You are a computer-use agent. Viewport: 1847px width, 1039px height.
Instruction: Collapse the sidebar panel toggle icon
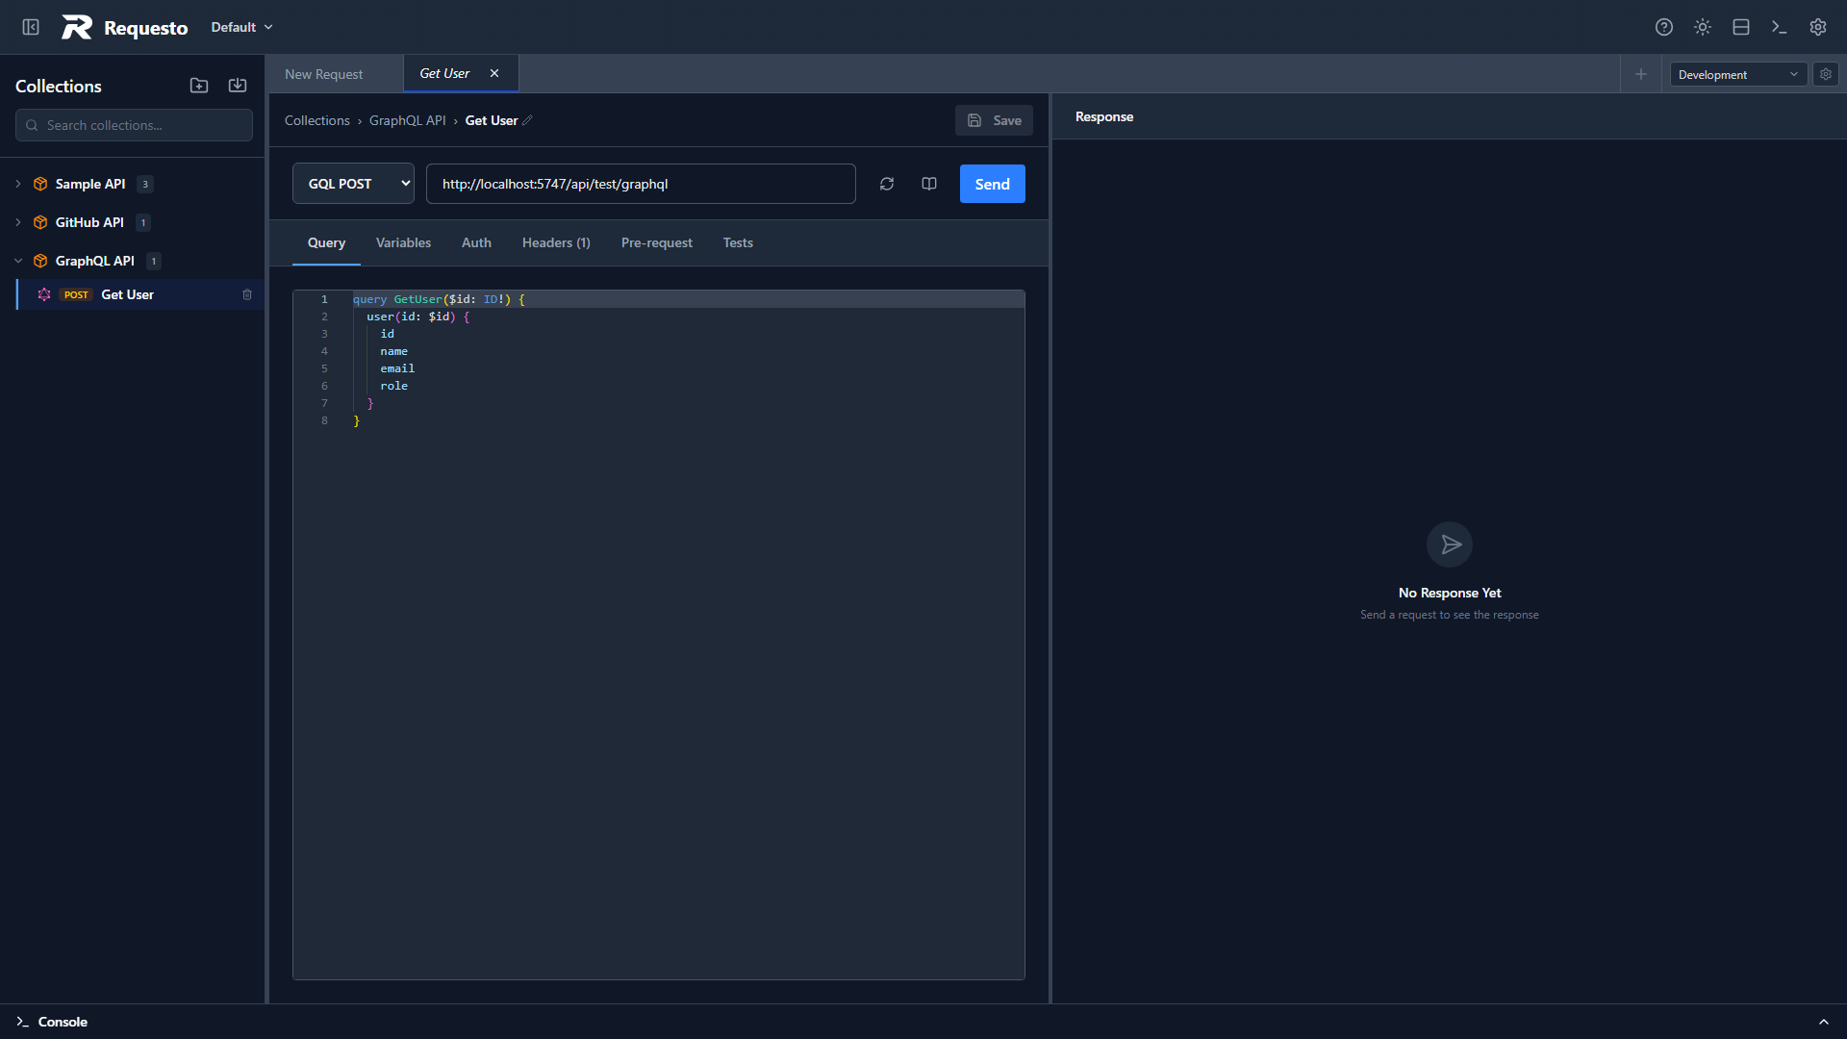[x=31, y=27]
